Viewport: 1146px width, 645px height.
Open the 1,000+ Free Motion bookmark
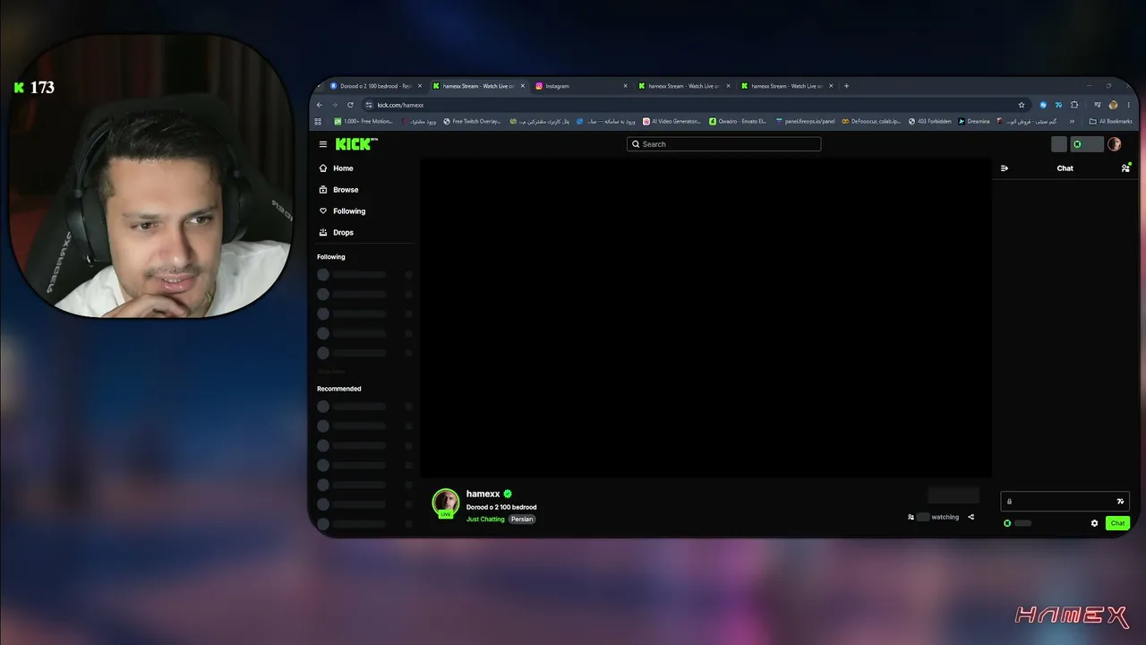click(363, 122)
